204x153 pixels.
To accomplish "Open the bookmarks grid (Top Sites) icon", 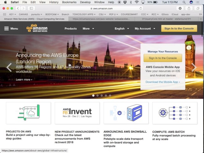I will click(x=4, y=14).
